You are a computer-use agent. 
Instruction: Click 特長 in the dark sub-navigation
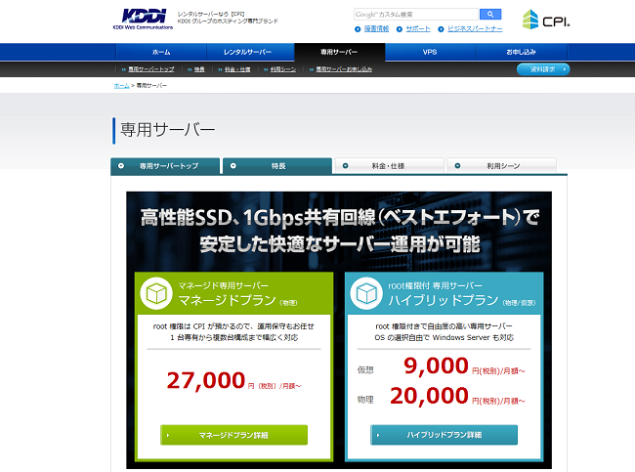(x=199, y=69)
